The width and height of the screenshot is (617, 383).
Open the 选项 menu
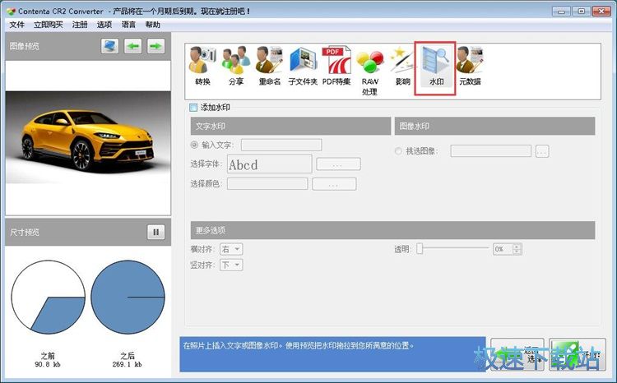click(104, 25)
